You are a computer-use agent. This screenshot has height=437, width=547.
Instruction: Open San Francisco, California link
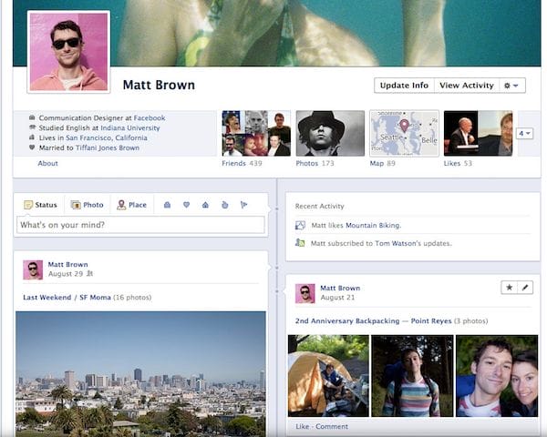(107, 137)
